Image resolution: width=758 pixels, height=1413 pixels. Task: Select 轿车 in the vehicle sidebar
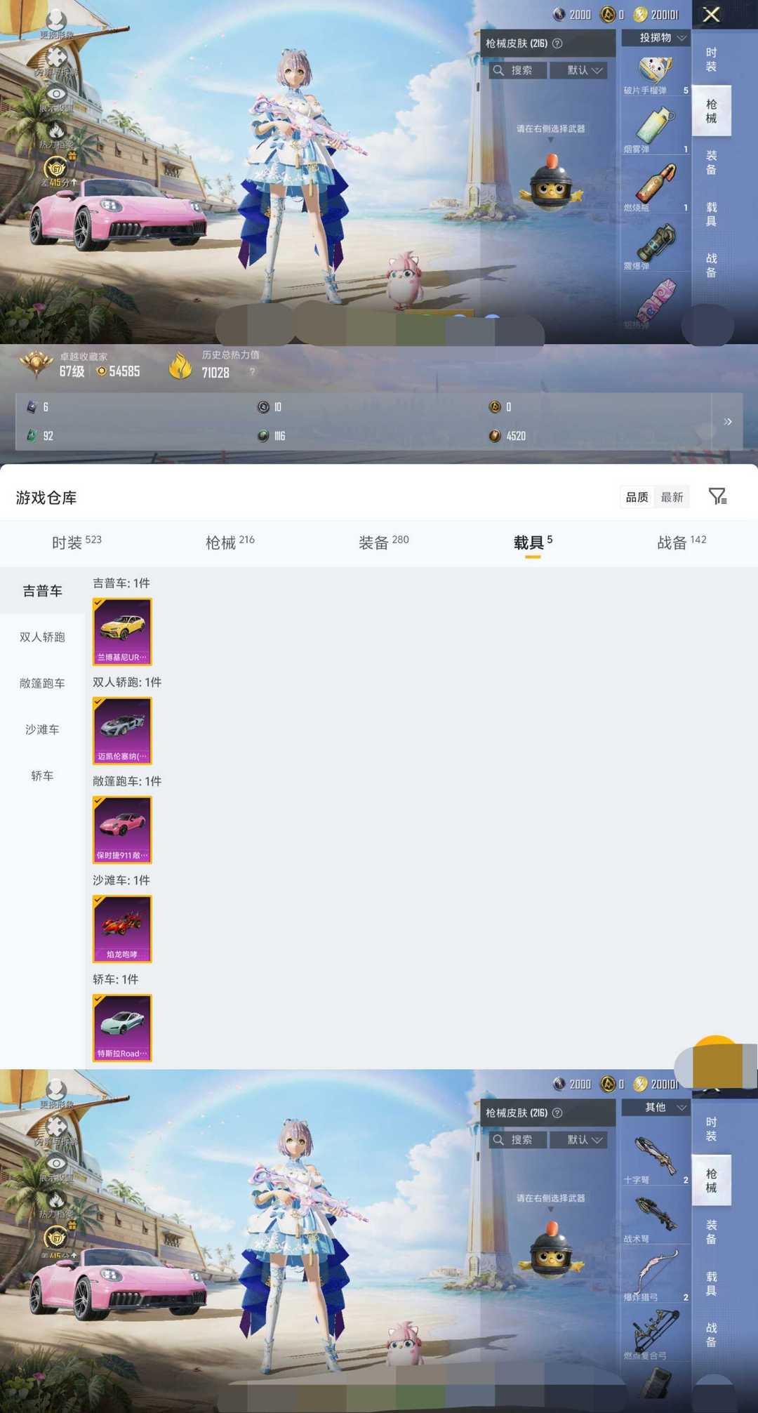coord(42,776)
